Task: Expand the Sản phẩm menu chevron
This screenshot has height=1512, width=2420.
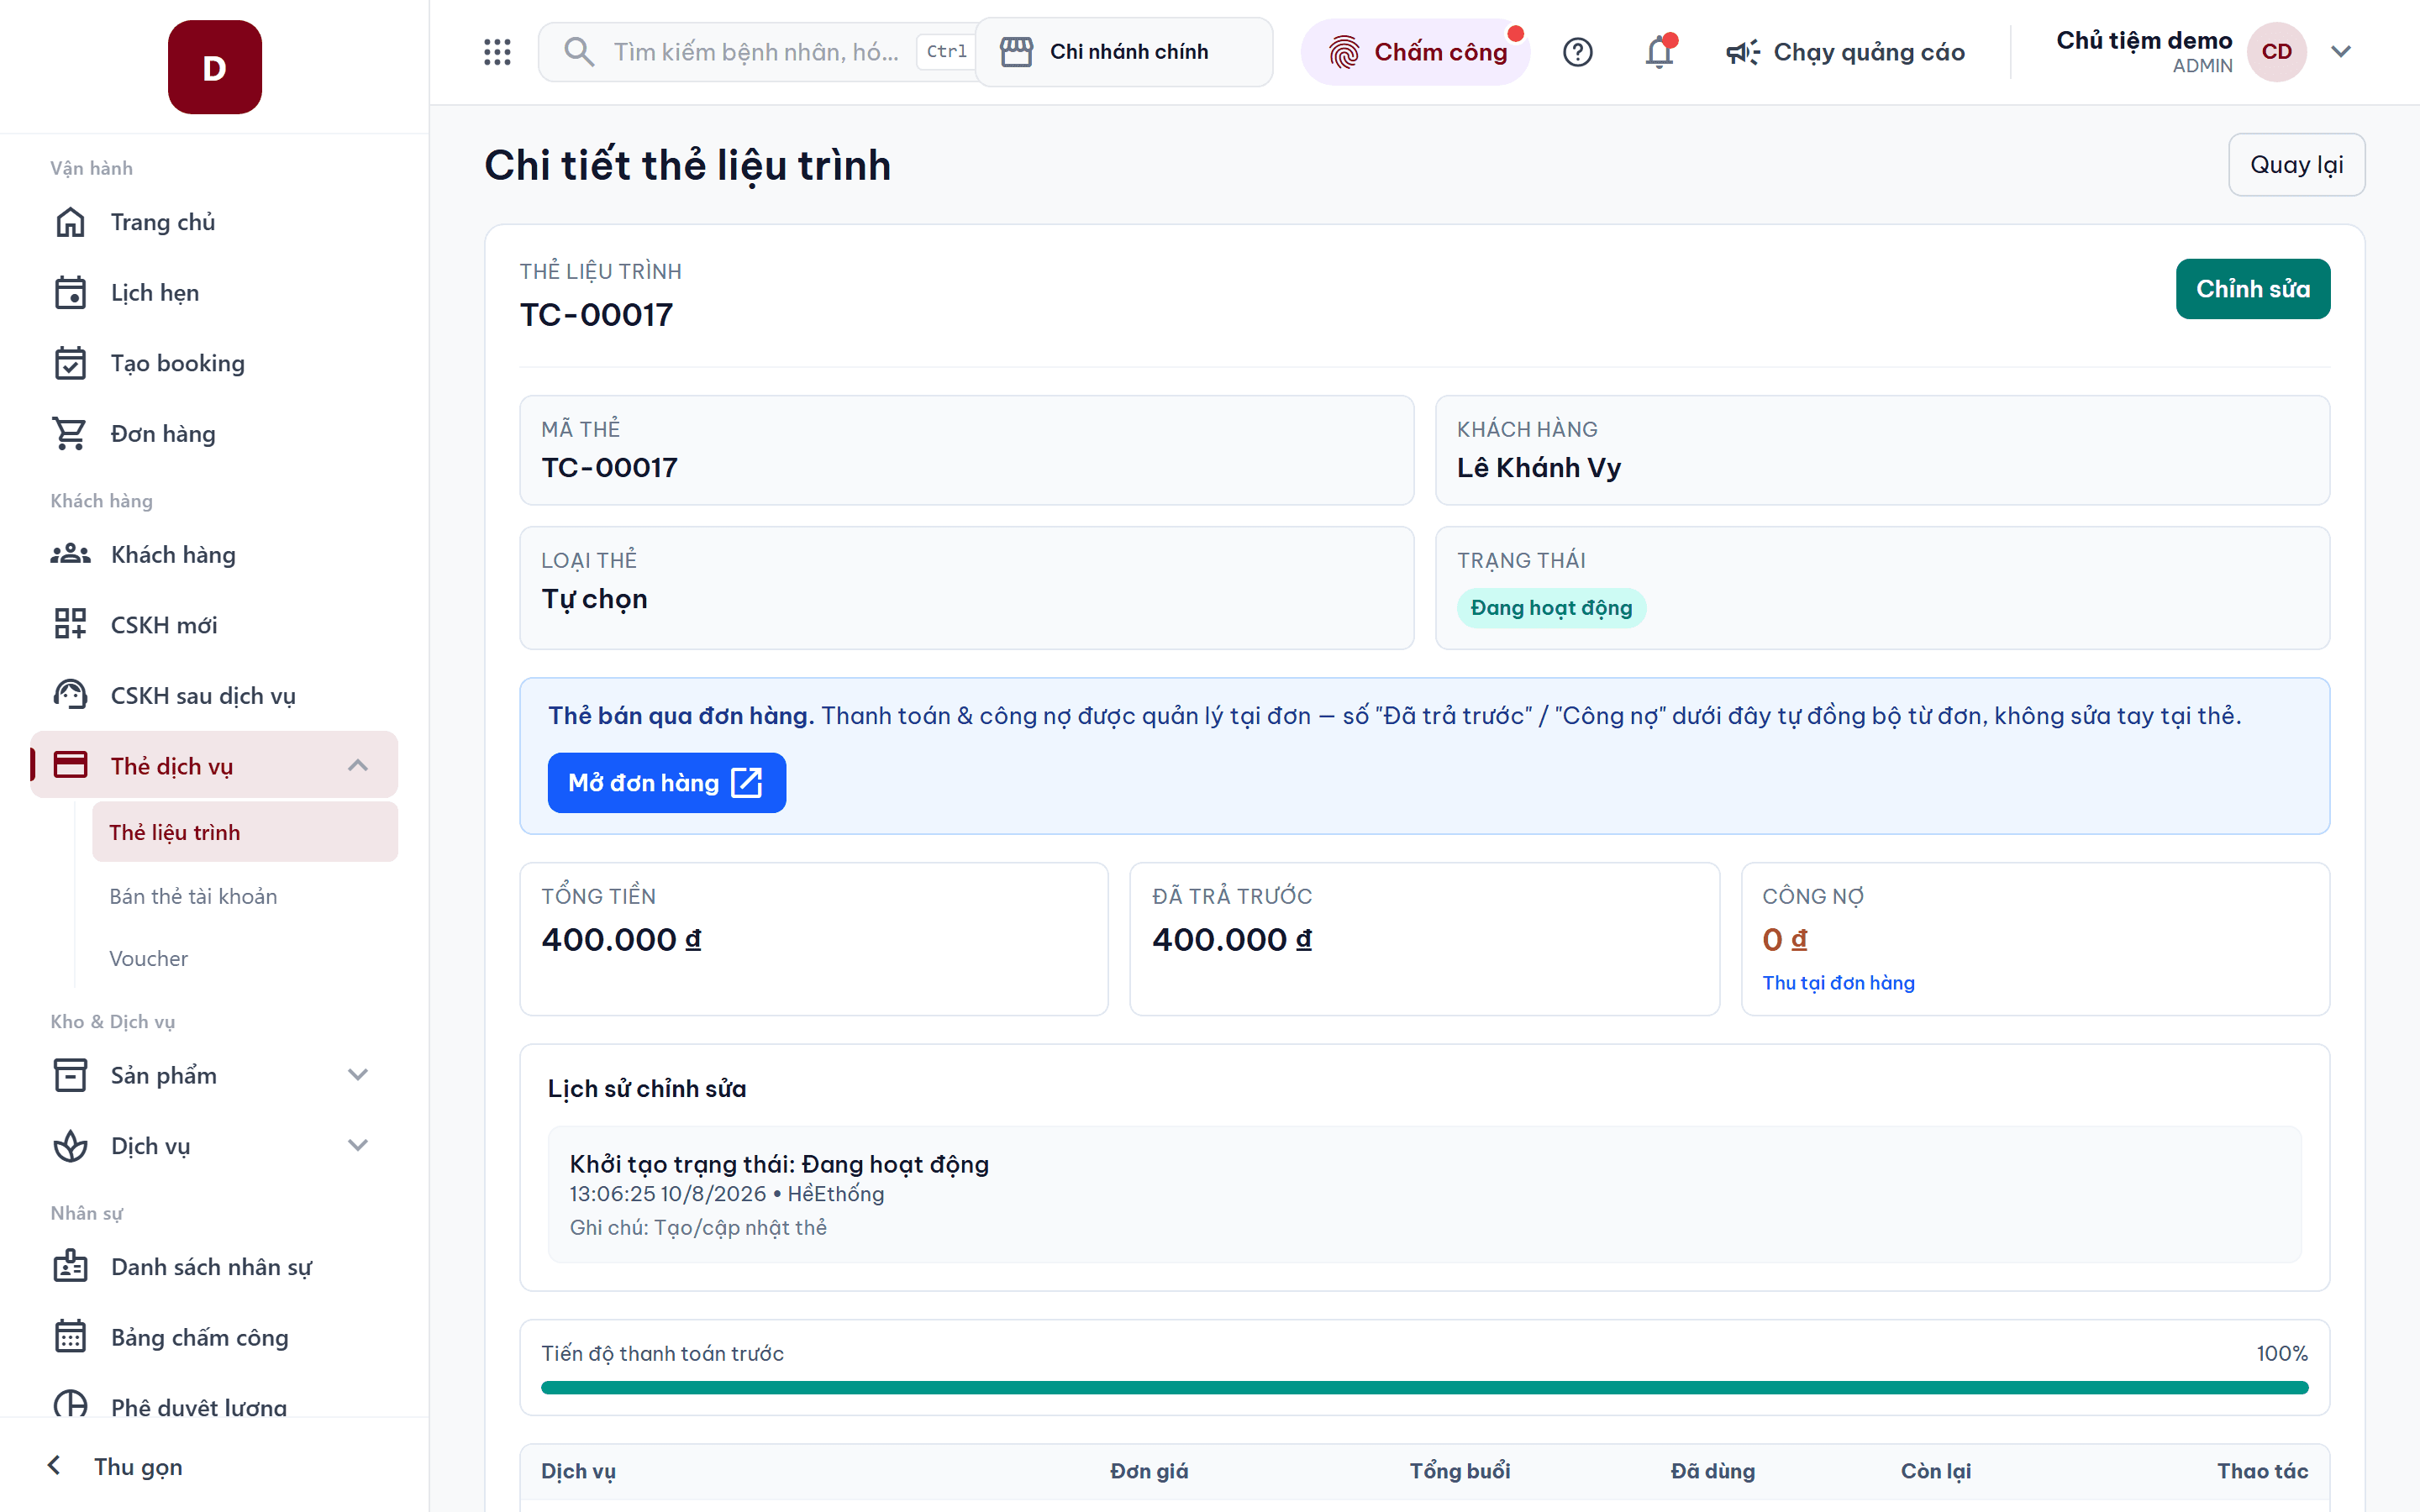Action: [358, 1075]
